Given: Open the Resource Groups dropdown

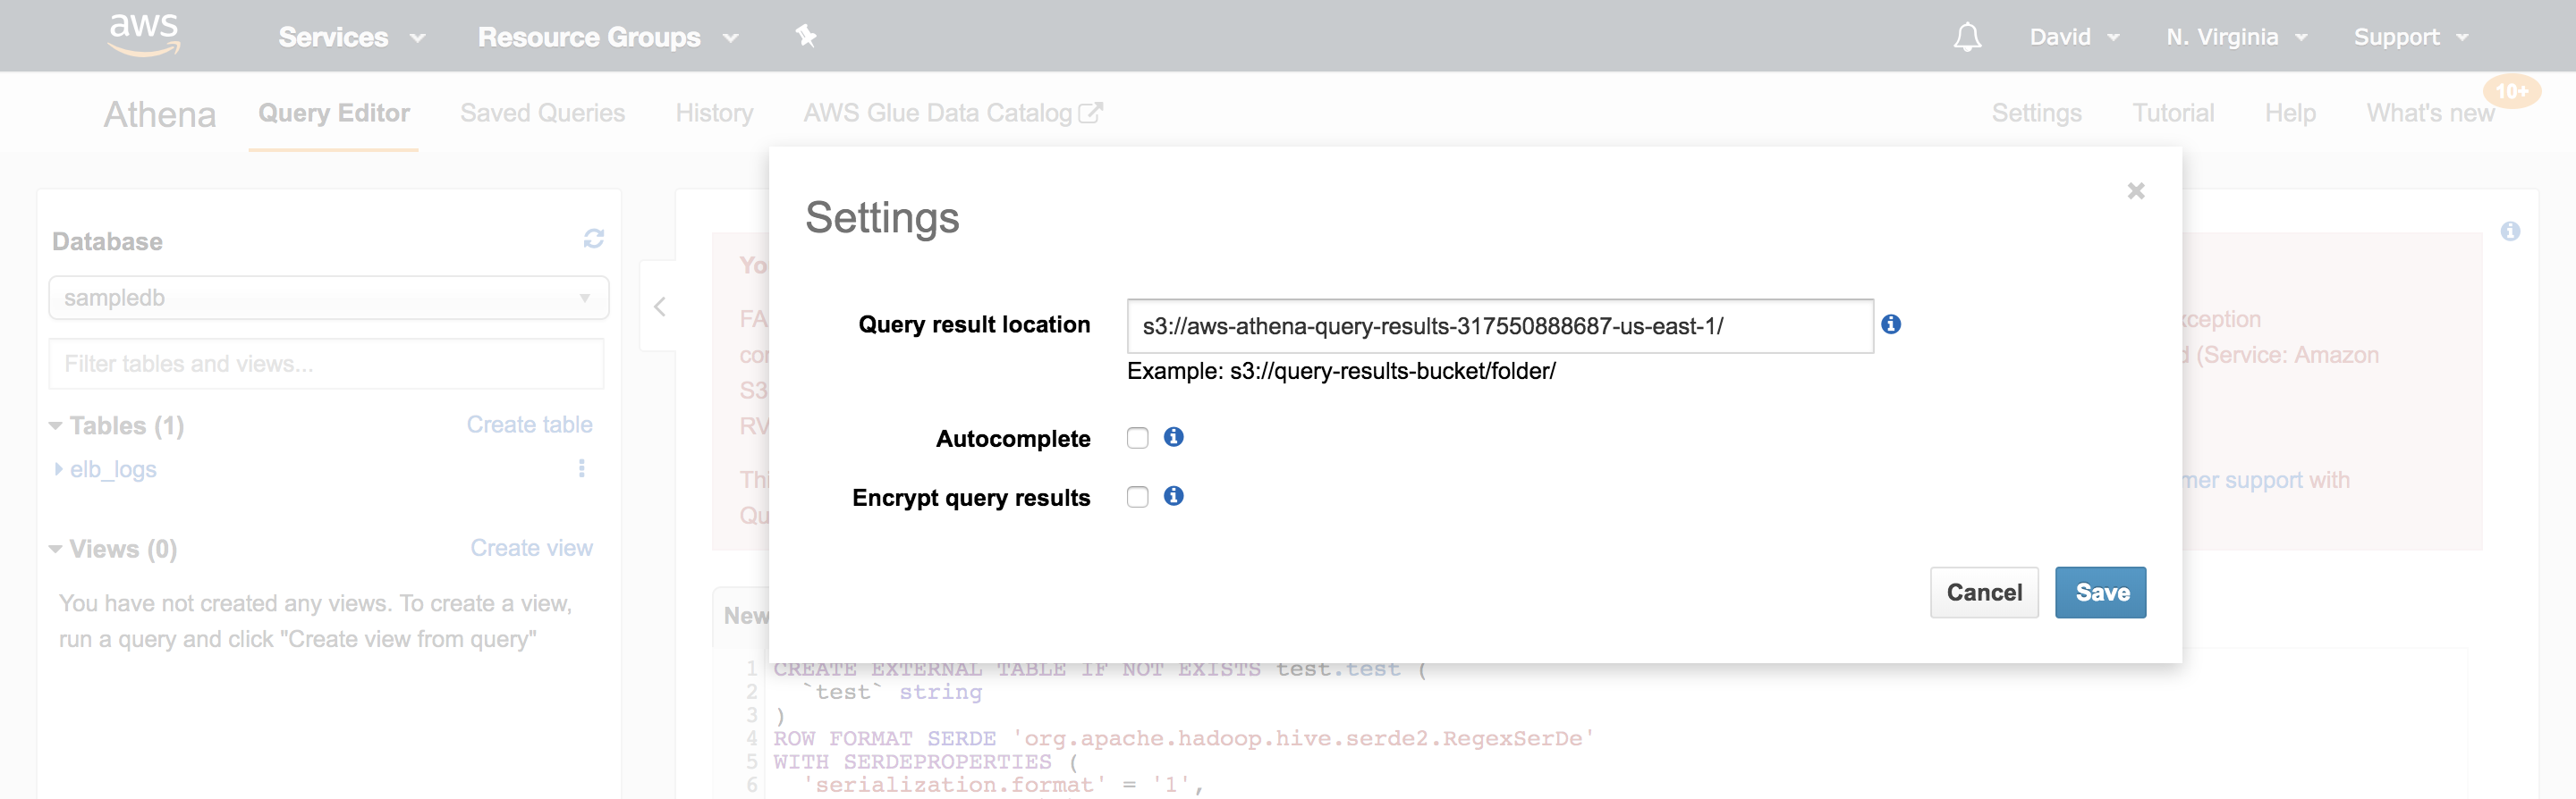Looking at the screenshot, I should 608,37.
